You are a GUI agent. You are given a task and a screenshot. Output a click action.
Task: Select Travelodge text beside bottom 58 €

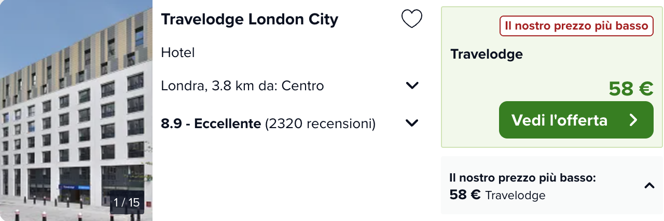point(516,196)
